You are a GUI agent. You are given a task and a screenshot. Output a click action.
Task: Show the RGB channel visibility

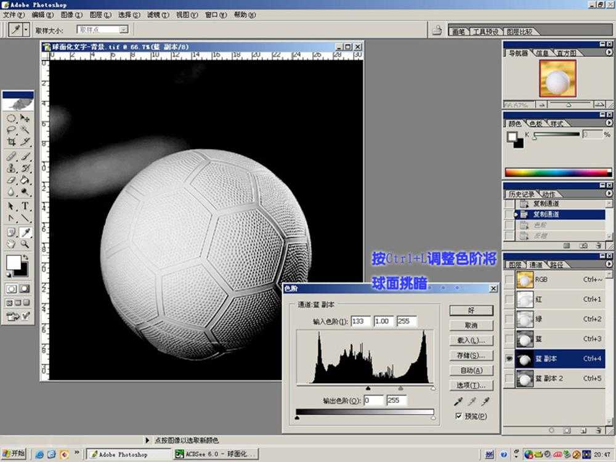(509, 280)
